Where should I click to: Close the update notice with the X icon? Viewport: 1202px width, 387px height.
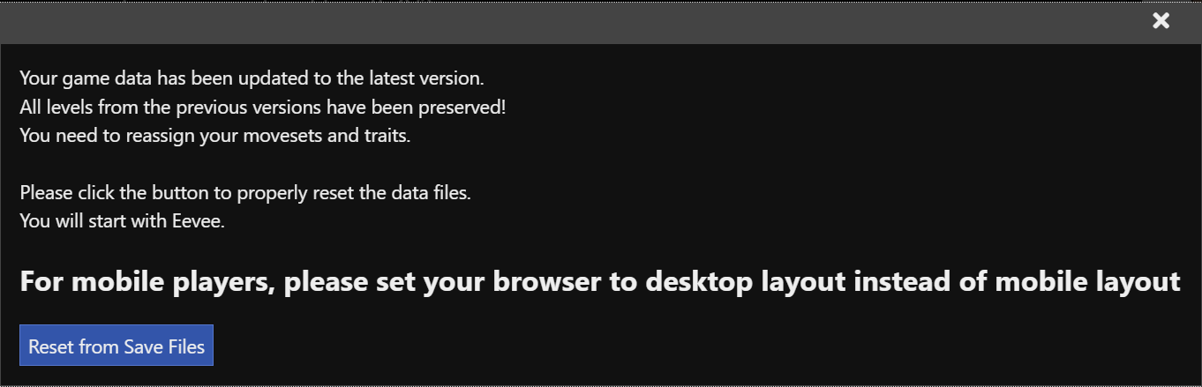pos(1161,21)
